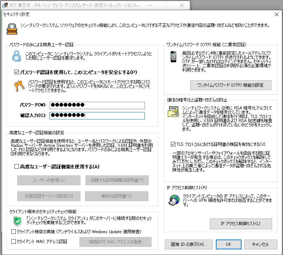Toggle TLS certificate verification checkbox
283x255 pixels.
pyautogui.click(x=173, y=144)
